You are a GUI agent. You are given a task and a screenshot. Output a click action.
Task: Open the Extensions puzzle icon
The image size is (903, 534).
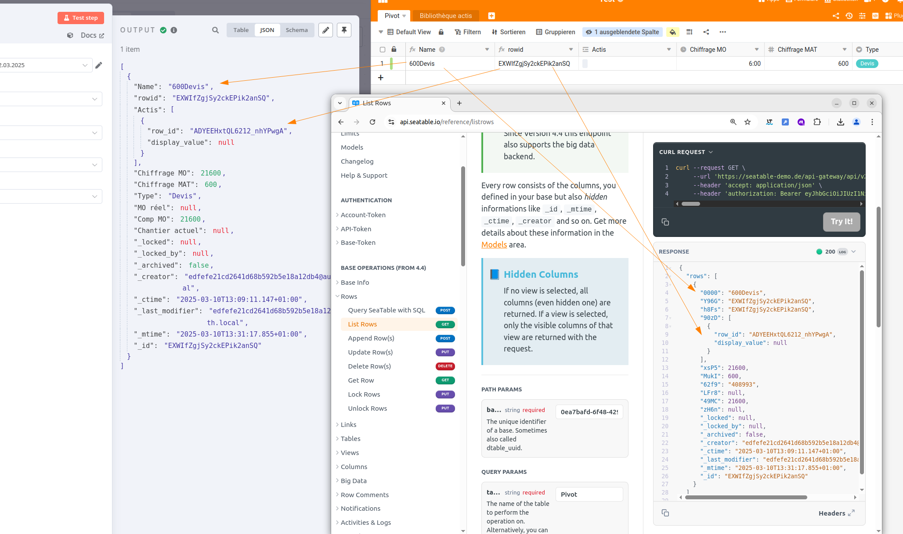click(x=817, y=122)
